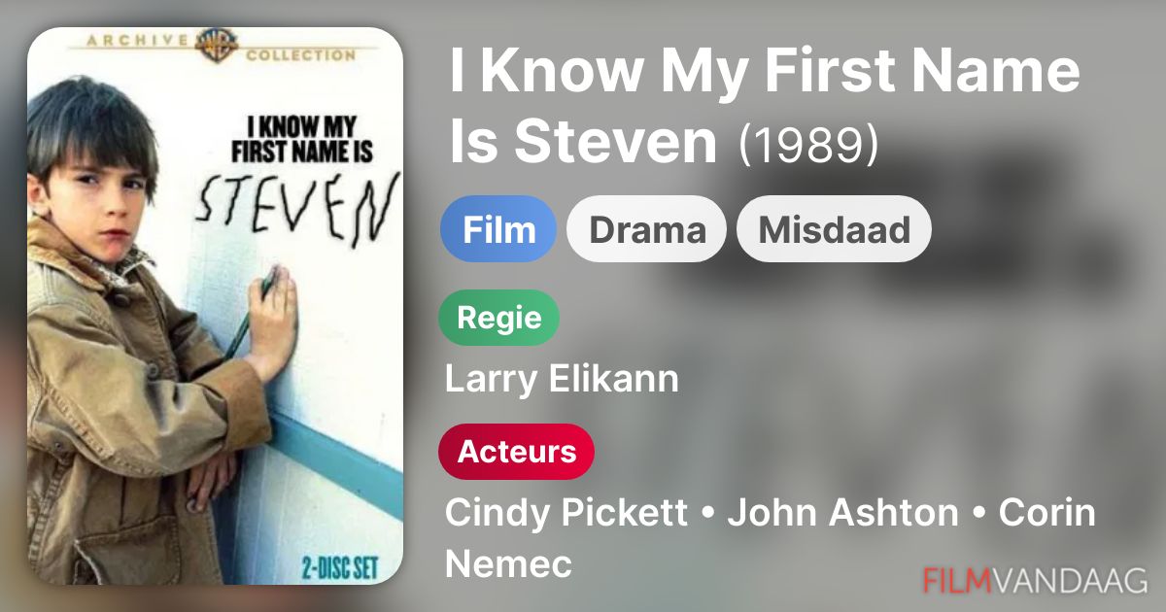Click the green Regie label
The width and height of the screenshot is (1166, 612).
click(499, 318)
